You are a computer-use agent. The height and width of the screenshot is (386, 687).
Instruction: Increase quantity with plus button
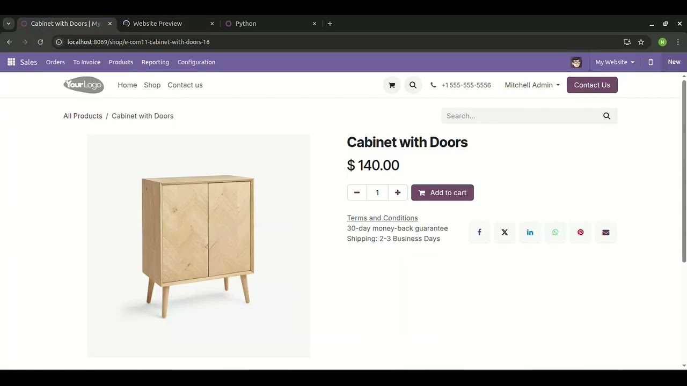tap(398, 192)
